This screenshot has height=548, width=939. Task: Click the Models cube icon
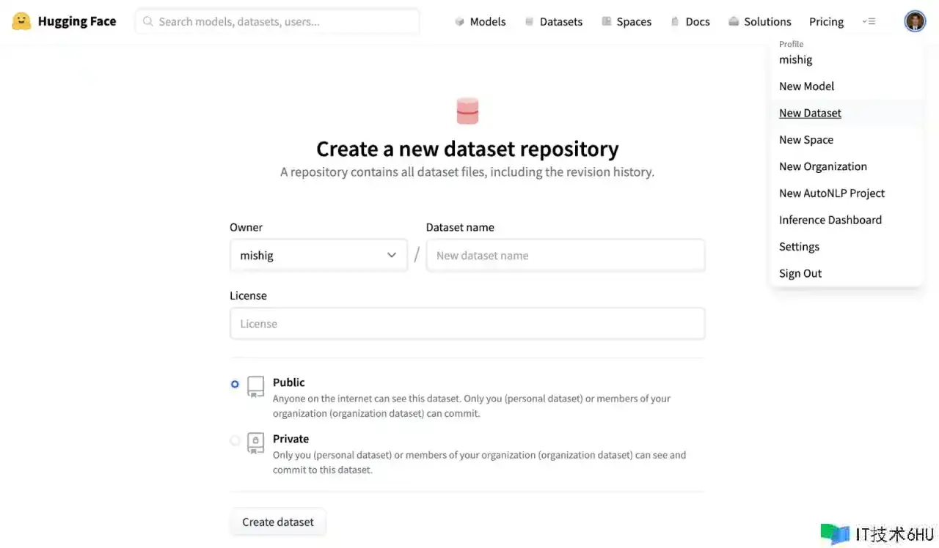460,22
